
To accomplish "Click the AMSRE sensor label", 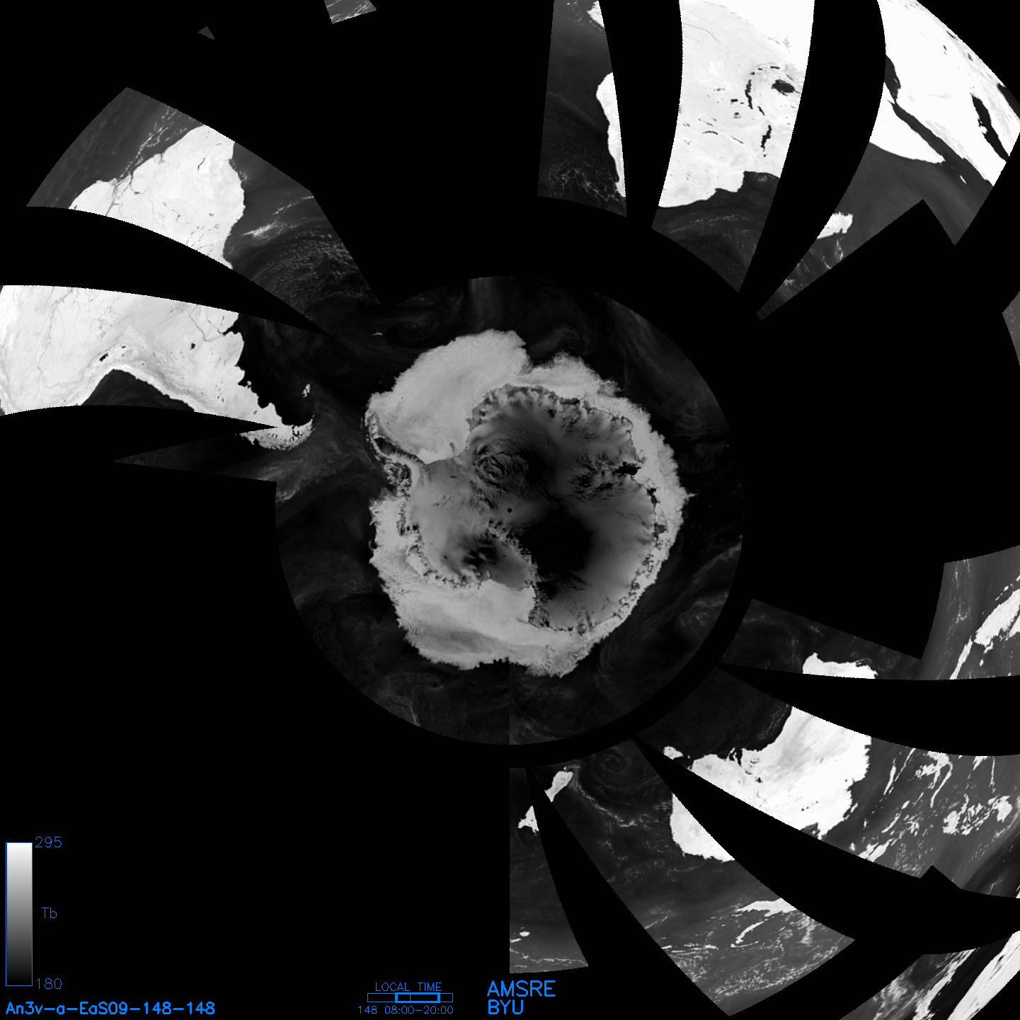I will [522, 989].
